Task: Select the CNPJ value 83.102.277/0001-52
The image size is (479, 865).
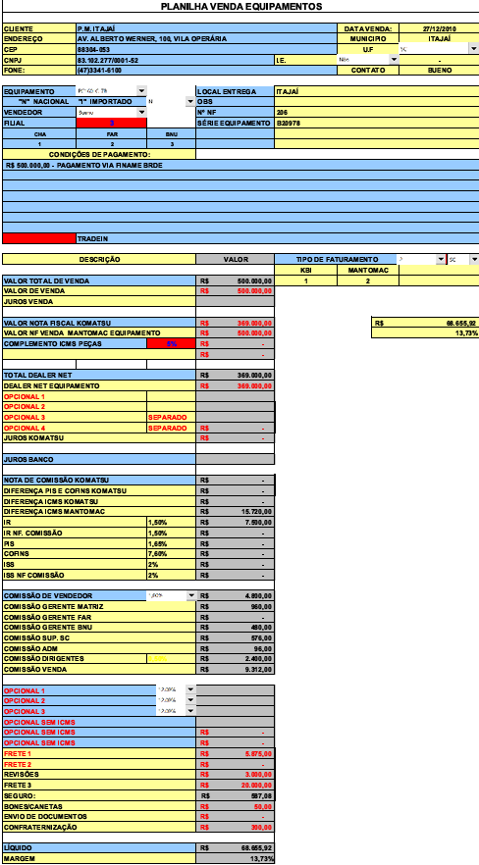Action: tap(175, 60)
